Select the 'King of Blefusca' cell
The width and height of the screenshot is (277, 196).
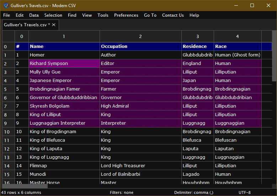(64, 140)
